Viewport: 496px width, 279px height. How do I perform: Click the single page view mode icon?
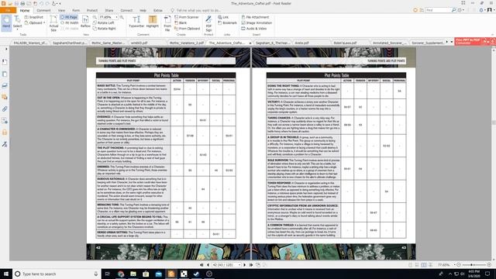click(410, 265)
